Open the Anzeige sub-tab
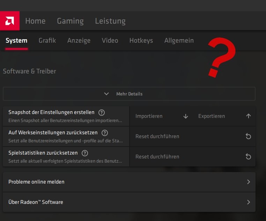 click(79, 41)
